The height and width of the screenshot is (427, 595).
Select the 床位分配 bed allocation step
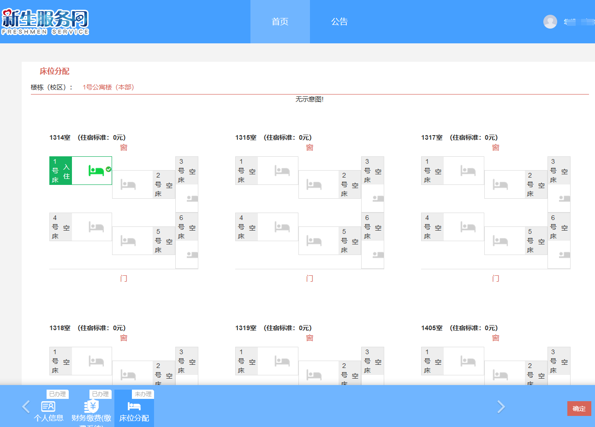coord(134,410)
